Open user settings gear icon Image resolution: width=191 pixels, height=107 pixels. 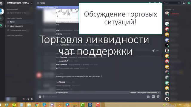[x=32, y=99]
